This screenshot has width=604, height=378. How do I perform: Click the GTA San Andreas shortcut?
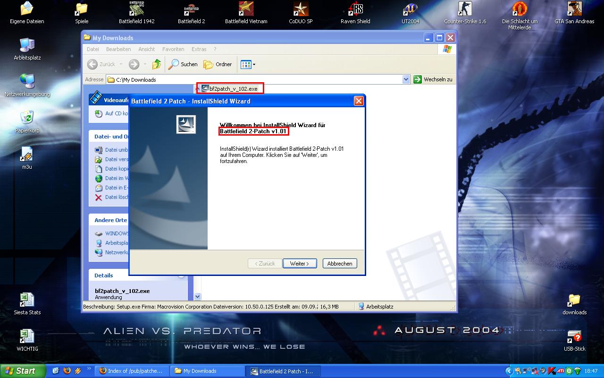(x=574, y=13)
